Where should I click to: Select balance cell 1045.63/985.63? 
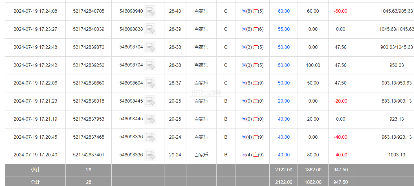tap(397, 11)
